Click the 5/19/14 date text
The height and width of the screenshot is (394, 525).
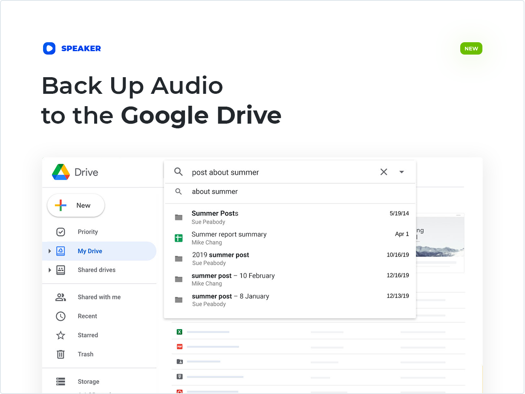[x=399, y=214]
